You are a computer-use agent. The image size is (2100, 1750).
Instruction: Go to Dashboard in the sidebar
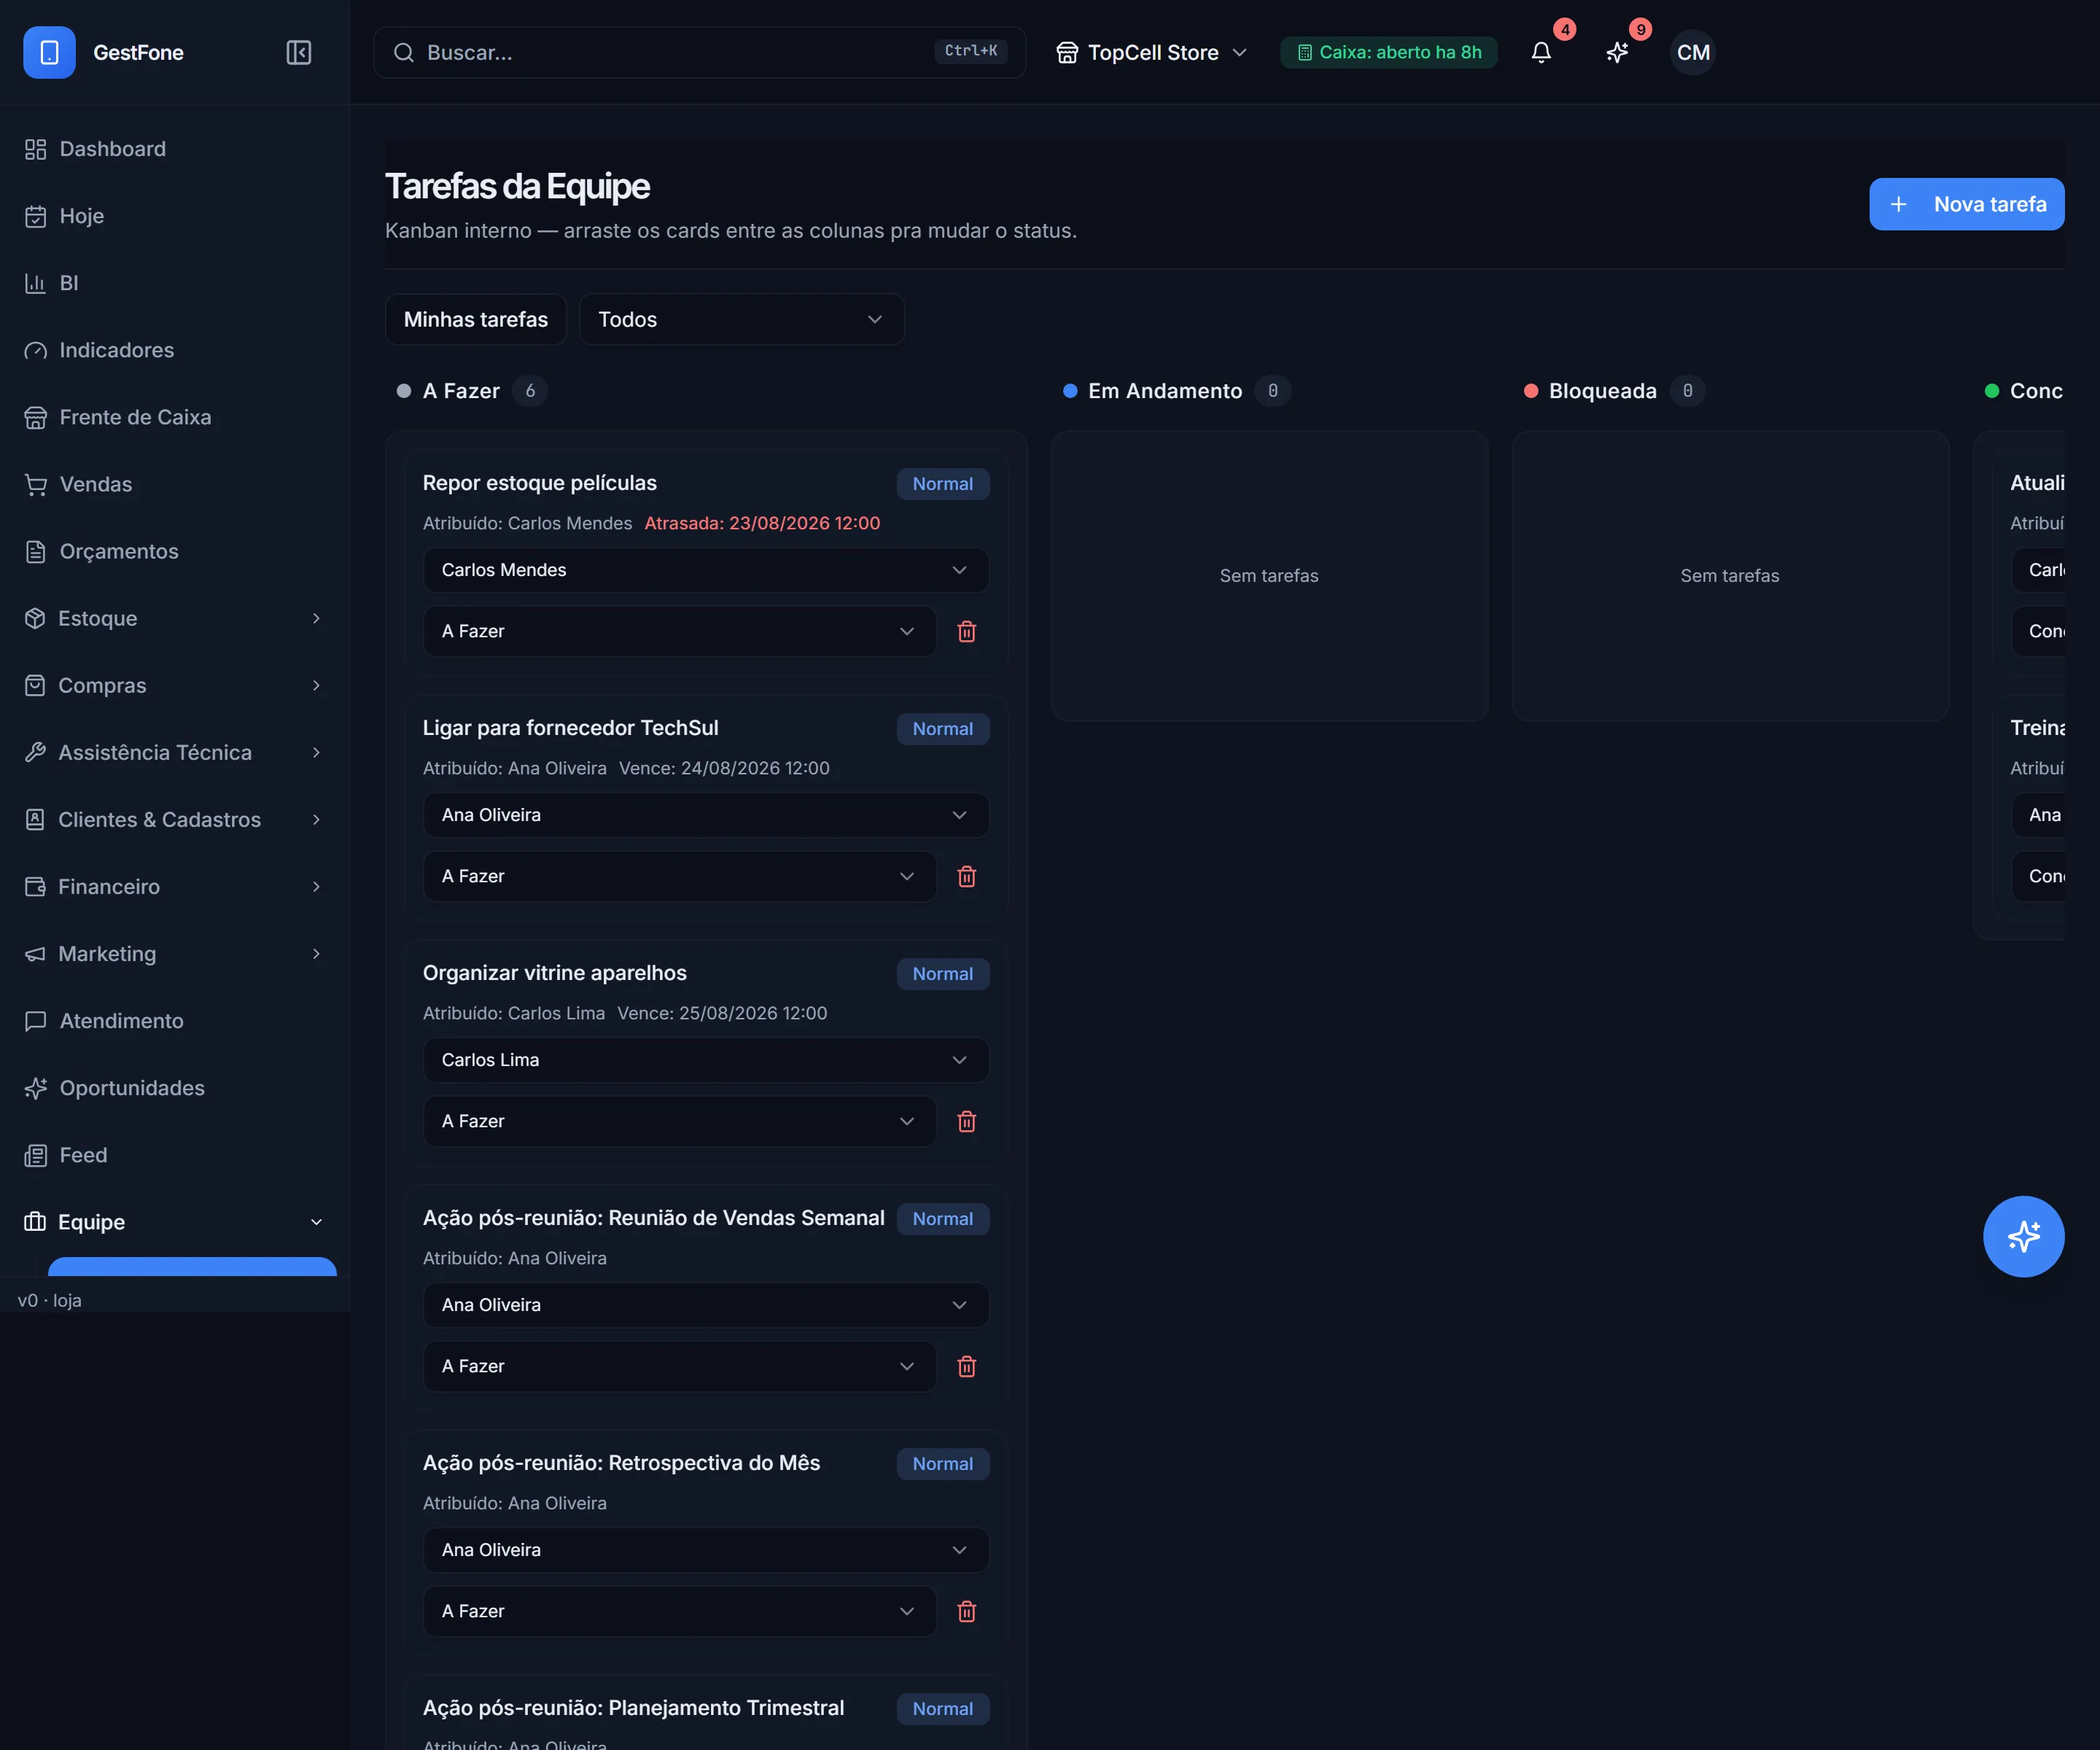pos(175,149)
